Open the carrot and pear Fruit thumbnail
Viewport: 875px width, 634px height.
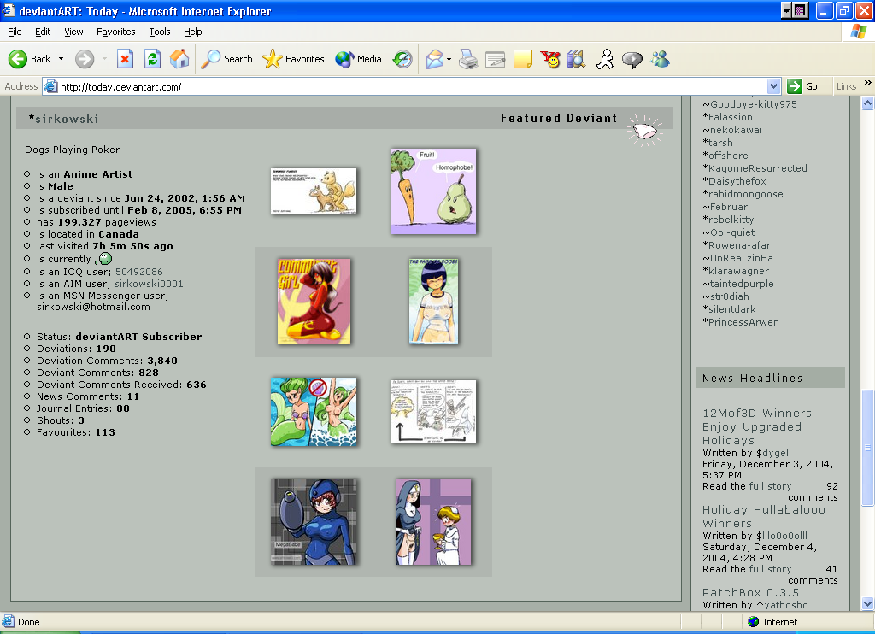point(433,191)
